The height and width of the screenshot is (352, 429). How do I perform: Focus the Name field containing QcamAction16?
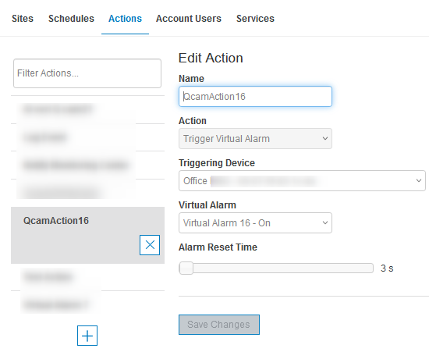coord(255,96)
